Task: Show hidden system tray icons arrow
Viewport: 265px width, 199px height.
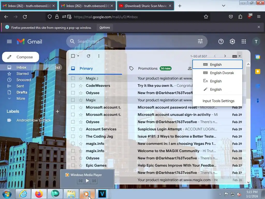Action: (x=220, y=194)
